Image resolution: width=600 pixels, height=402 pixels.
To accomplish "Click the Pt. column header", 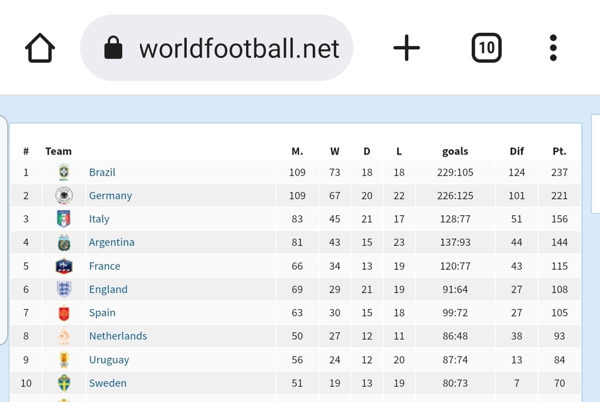I will [x=559, y=152].
